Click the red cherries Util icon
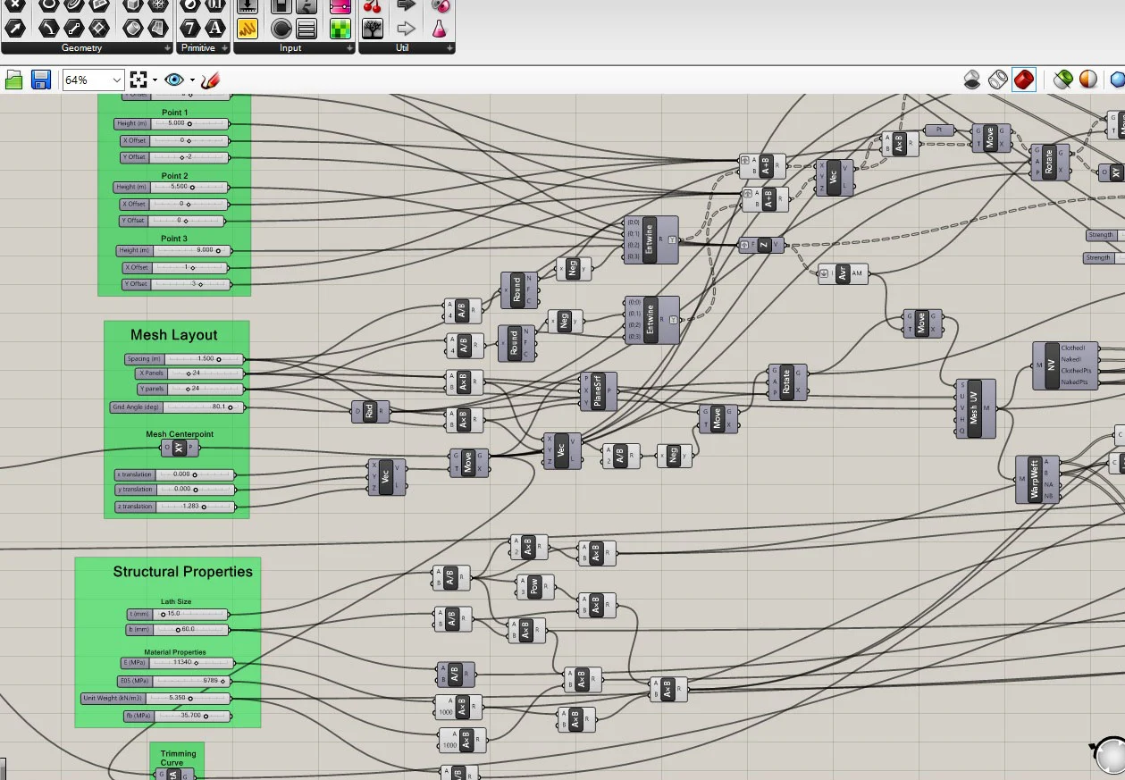The width and height of the screenshot is (1125, 780). click(x=373, y=5)
